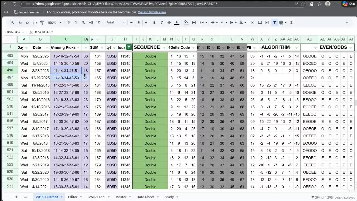Refresh the browser page
The height and width of the screenshot is (201, 357).
tap(15, 4)
